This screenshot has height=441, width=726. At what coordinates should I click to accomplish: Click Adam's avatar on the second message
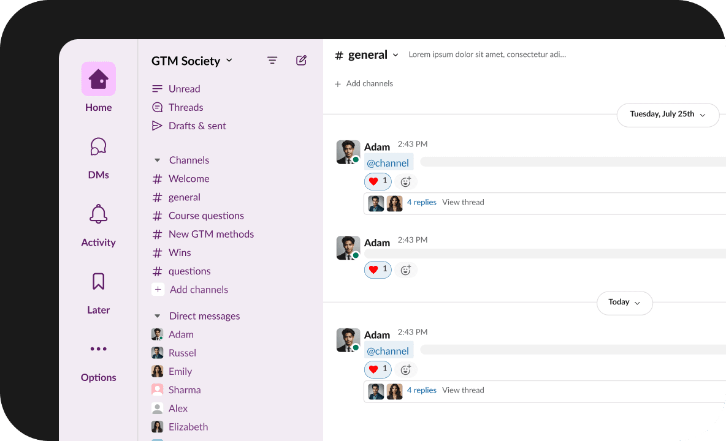point(348,248)
